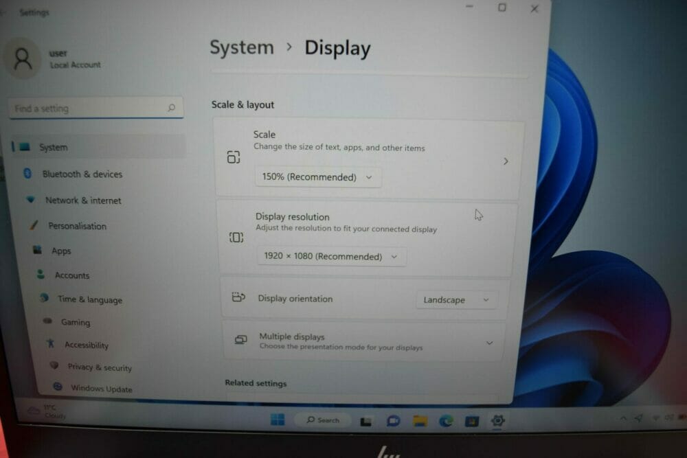The width and height of the screenshot is (687, 458).
Task: Open Windows Update settings
Action: tap(101, 389)
